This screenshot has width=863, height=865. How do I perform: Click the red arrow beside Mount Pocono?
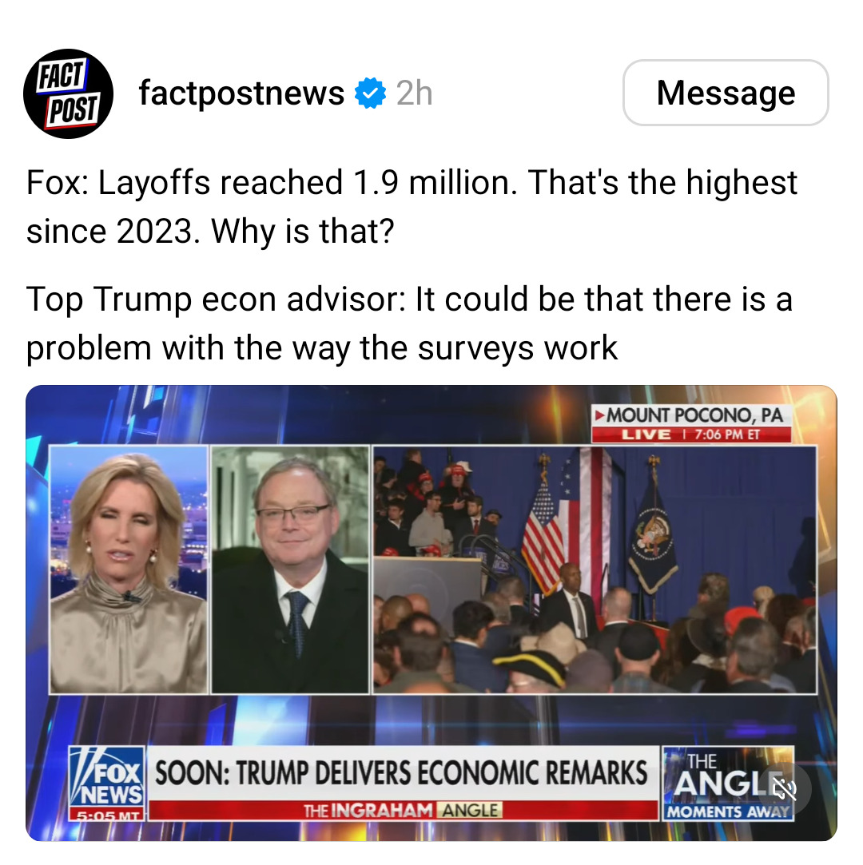(x=599, y=415)
